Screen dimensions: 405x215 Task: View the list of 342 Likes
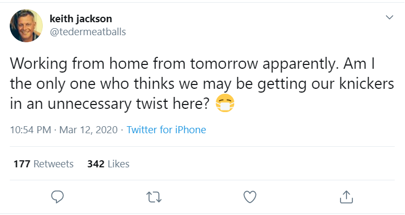(x=108, y=164)
